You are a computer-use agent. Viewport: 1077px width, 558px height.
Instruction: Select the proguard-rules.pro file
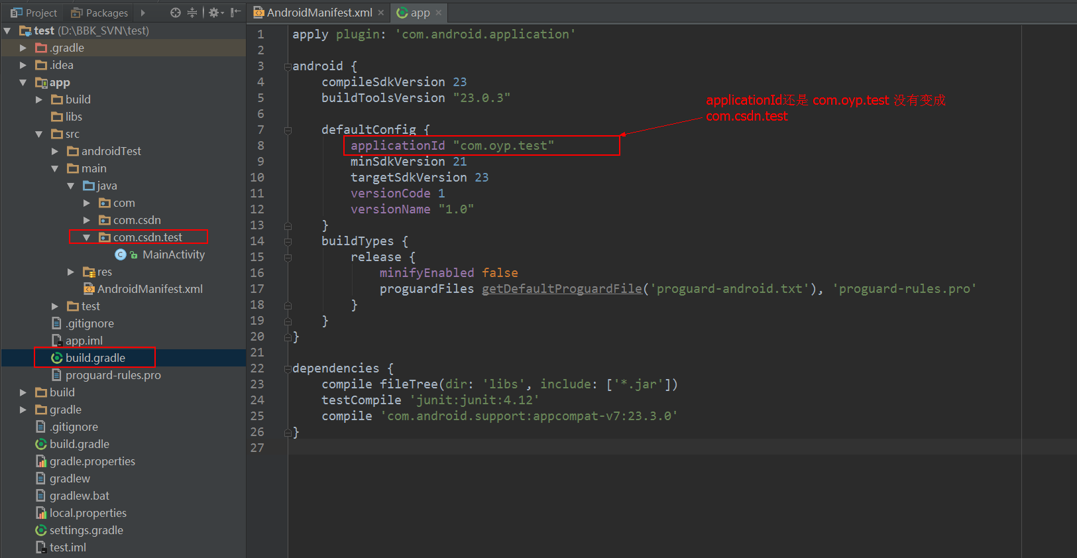point(106,375)
